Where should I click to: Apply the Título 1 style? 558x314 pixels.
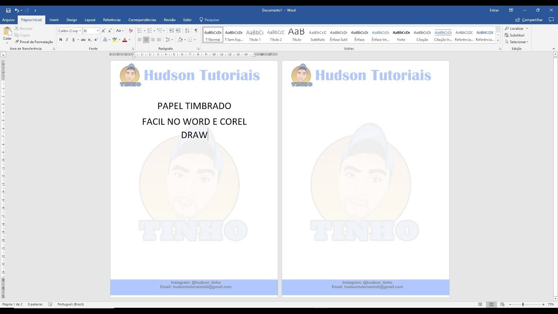pos(255,35)
